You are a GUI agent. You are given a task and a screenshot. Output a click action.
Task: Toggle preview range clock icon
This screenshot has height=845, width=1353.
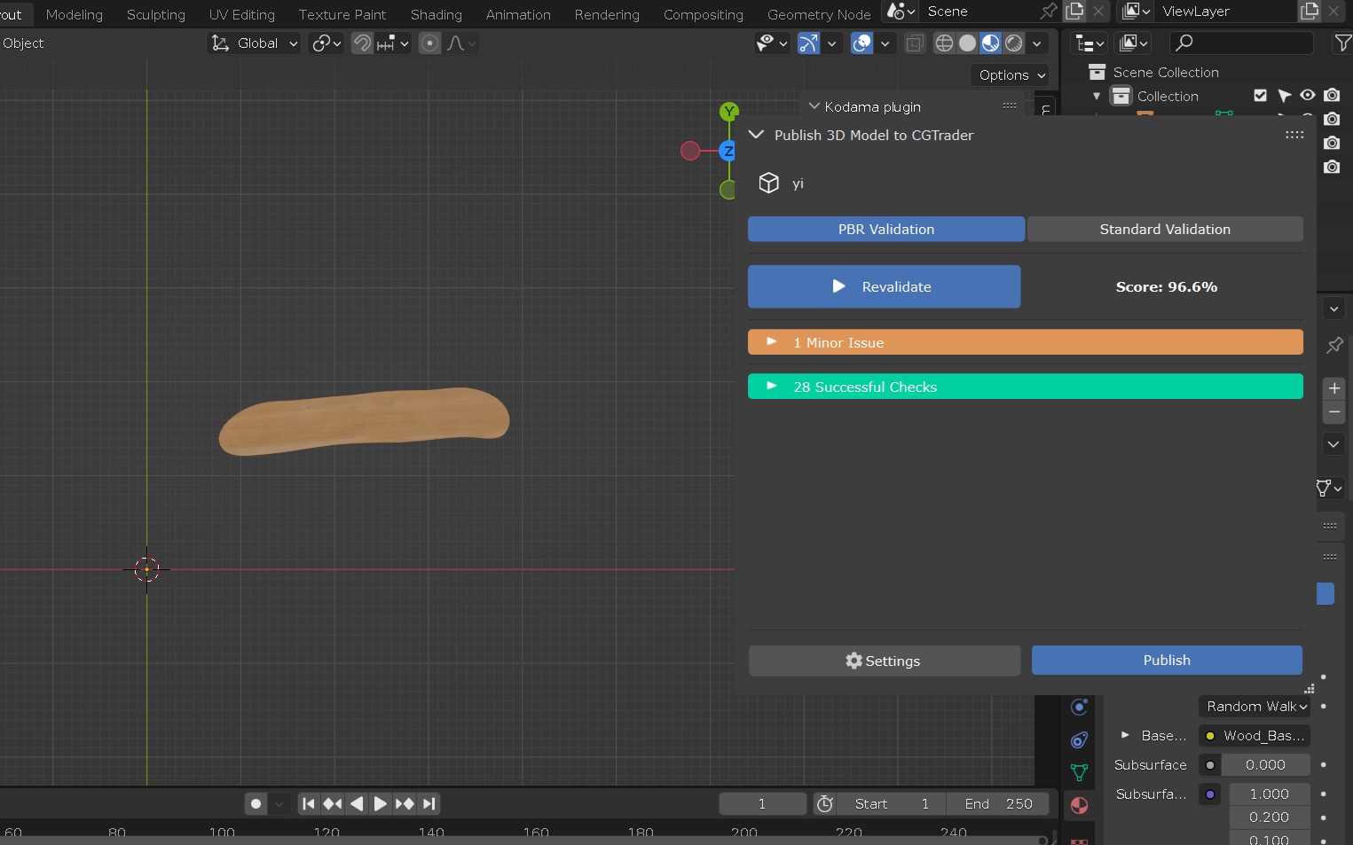(825, 804)
